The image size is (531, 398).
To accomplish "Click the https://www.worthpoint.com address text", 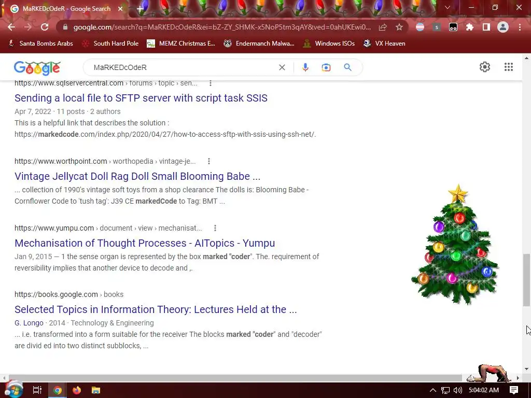I will point(61,162).
